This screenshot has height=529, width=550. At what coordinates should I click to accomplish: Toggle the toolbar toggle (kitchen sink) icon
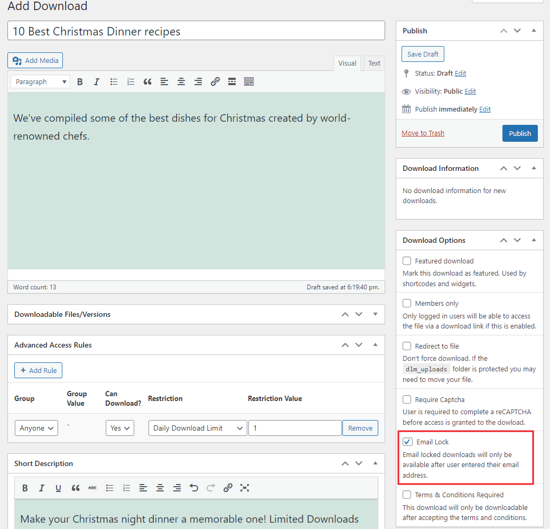(x=249, y=81)
